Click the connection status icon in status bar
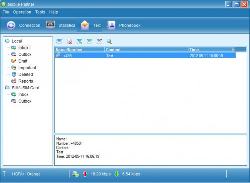The height and width of the screenshot is (183, 250). (x=75, y=174)
